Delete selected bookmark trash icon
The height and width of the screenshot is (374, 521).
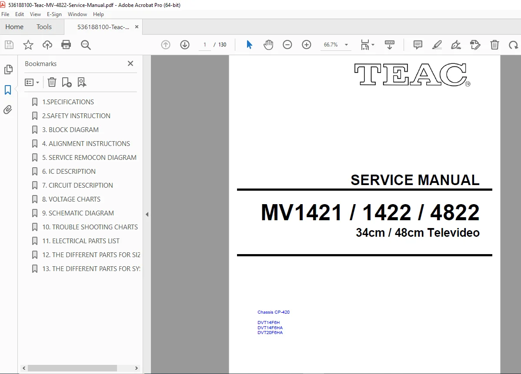tap(52, 82)
